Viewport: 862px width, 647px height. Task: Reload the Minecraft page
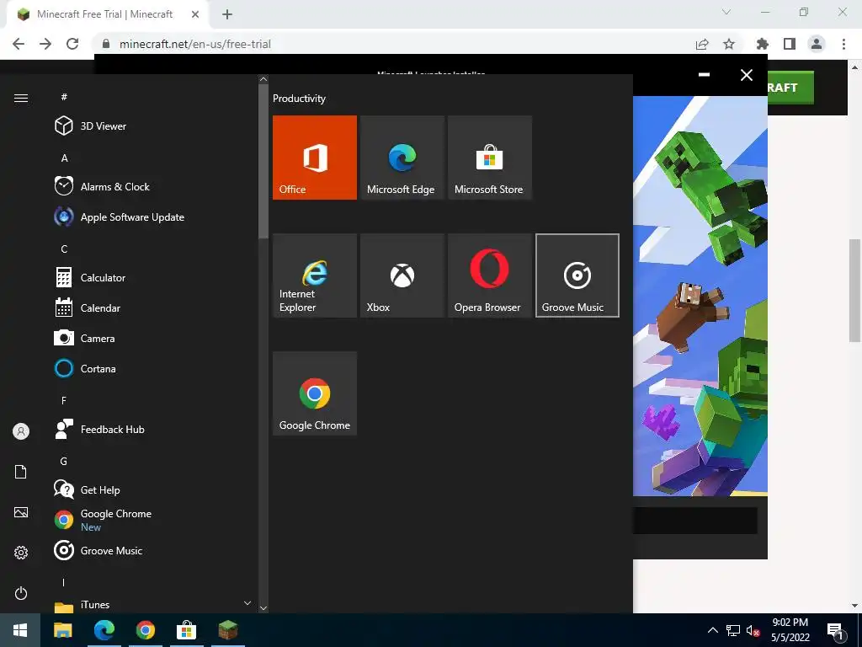[x=72, y=44]
